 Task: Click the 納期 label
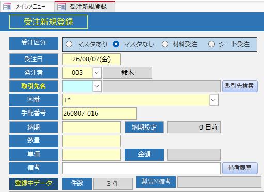tap(34, 127)
